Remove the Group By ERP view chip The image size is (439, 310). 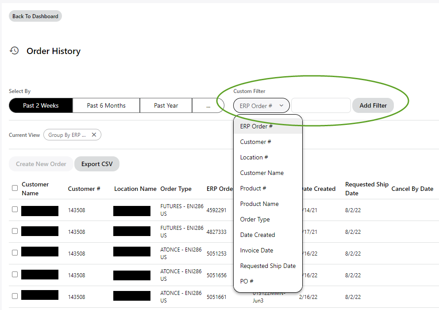point(93,135)
